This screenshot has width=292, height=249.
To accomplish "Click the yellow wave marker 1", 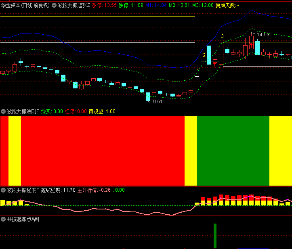I will [x=198, y=71].
